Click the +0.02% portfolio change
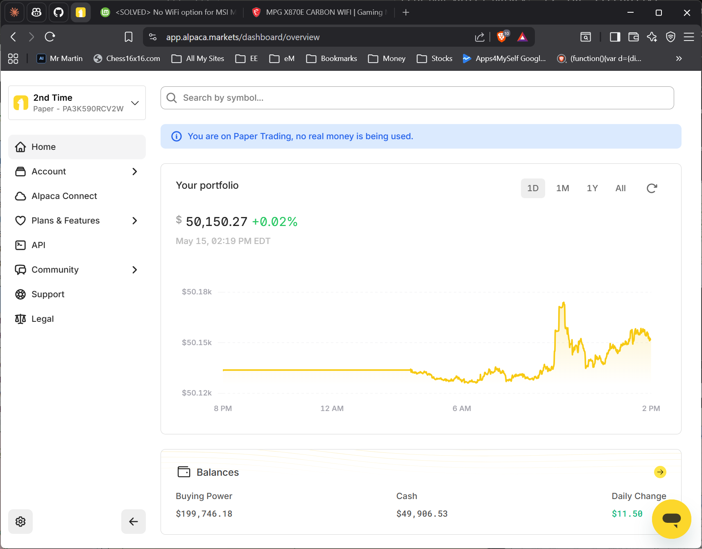Image resolution: width=702 pixels, height=549 pixels. click(x=275, y=221)
